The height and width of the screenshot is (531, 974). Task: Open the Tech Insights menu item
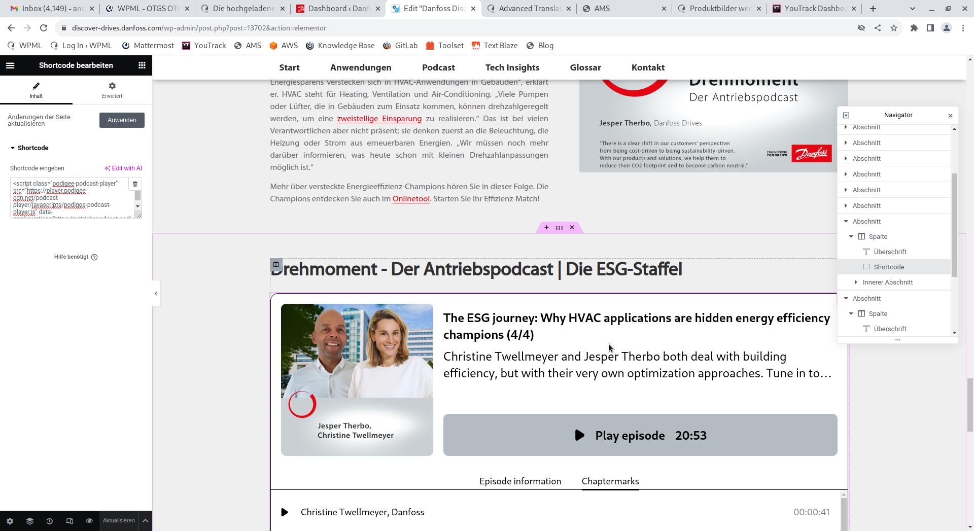[512, 67]
